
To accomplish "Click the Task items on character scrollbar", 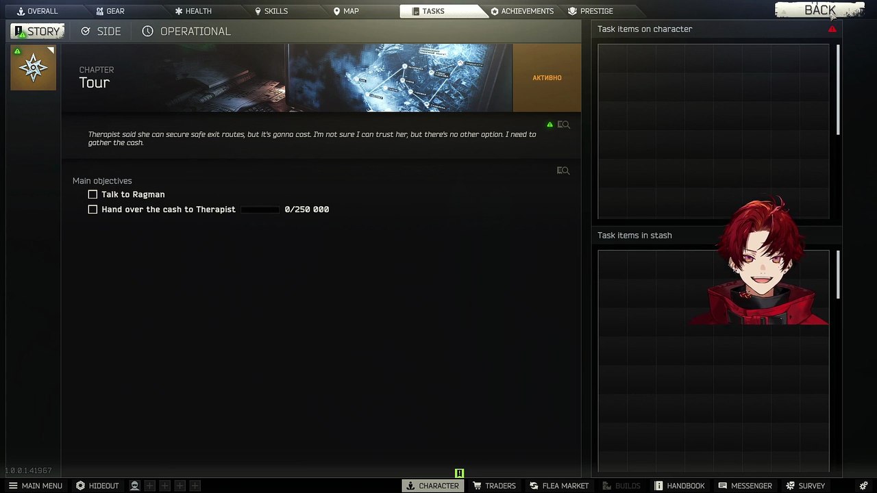I will (838, 90).
